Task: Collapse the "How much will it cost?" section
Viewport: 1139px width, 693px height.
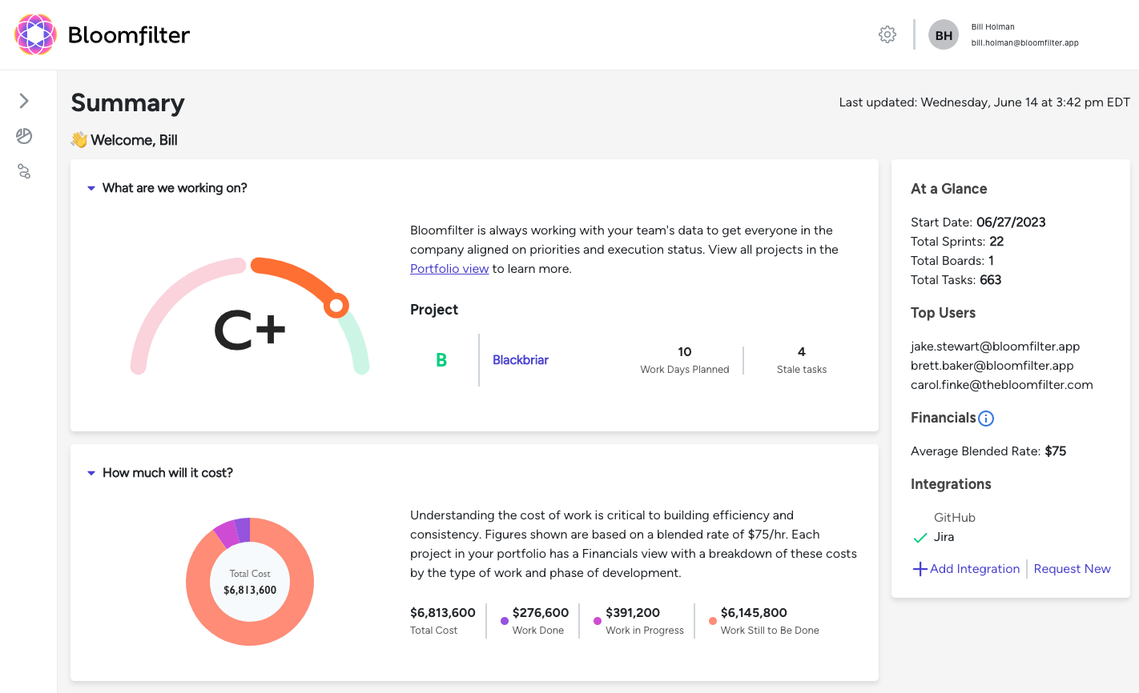Action: tap(91, 474)
